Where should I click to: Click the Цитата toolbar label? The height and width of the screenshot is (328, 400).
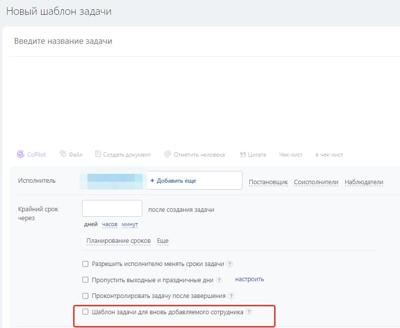click(x=257, y=155)
